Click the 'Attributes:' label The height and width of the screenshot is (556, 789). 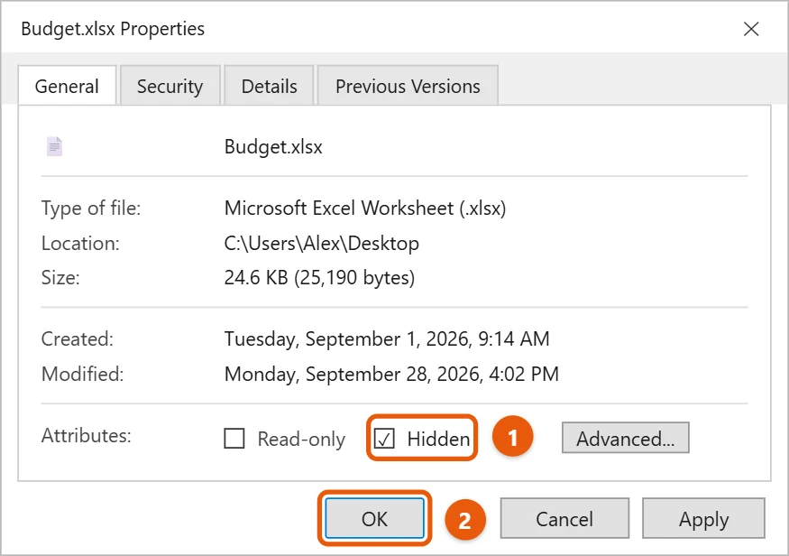click(86, 435)
